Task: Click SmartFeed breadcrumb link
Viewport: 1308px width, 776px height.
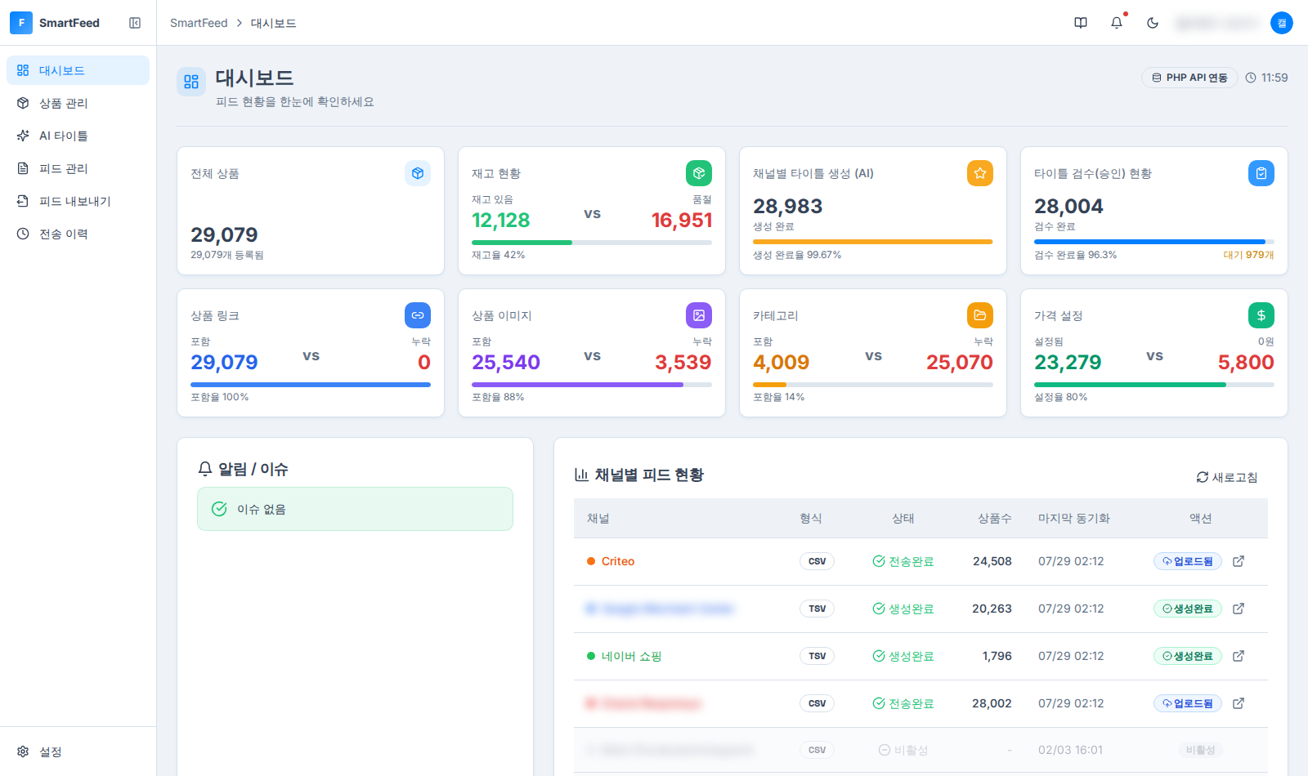Action: 199,23
